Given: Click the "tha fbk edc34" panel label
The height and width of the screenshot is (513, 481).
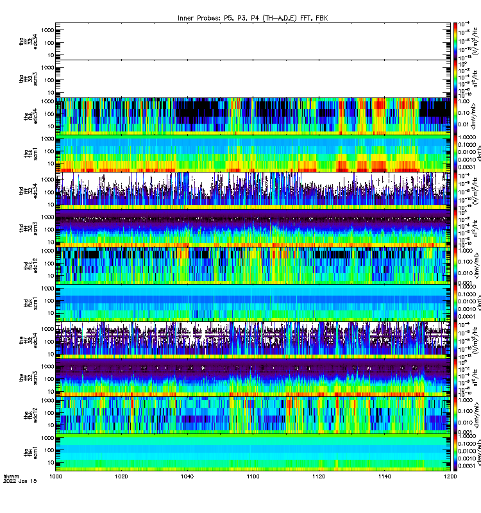Looking at the screenshot, I should point(31,117).
